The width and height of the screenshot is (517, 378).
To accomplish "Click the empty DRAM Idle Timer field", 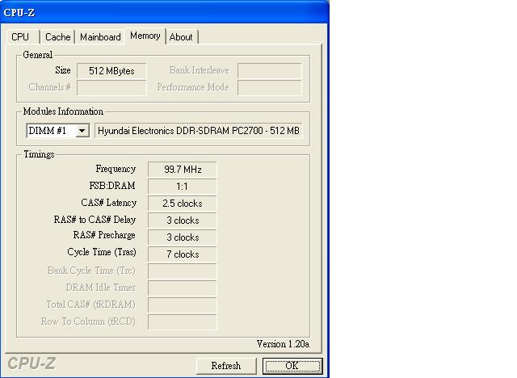I will [x=183, y=288].
